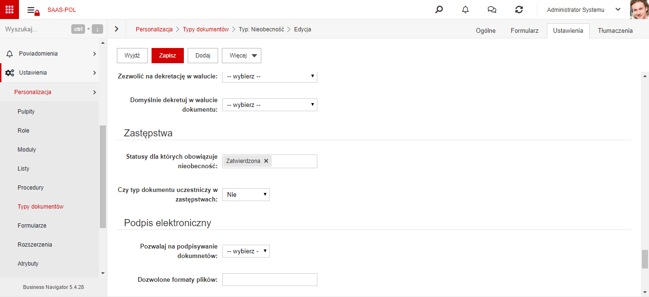Open Pozwalaj na podpisywanie dokumentów dropdown
The height and width of the screenshot is (297, 649).
[246, 251]
